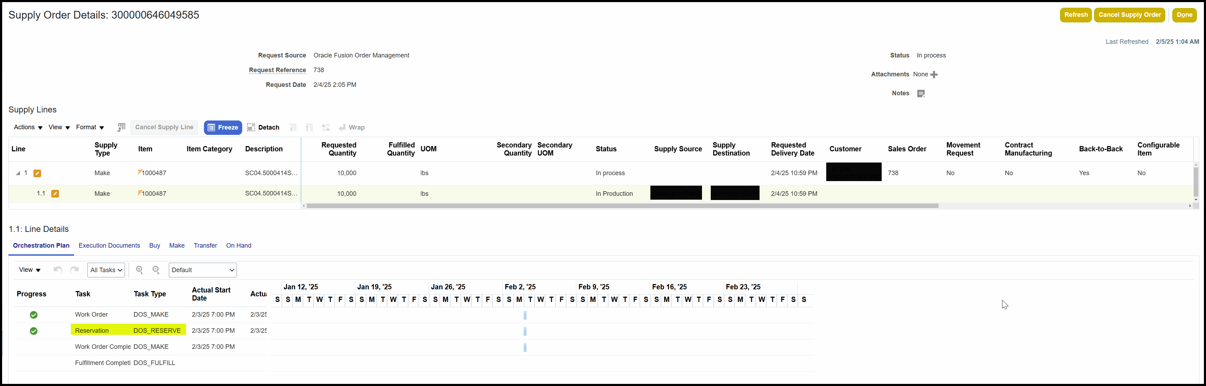Click the Cancel Supply Order button
The image size is (1206, 386).
(1129, 14)
